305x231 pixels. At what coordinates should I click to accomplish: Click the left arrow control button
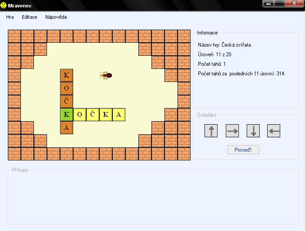coord(274,131)
